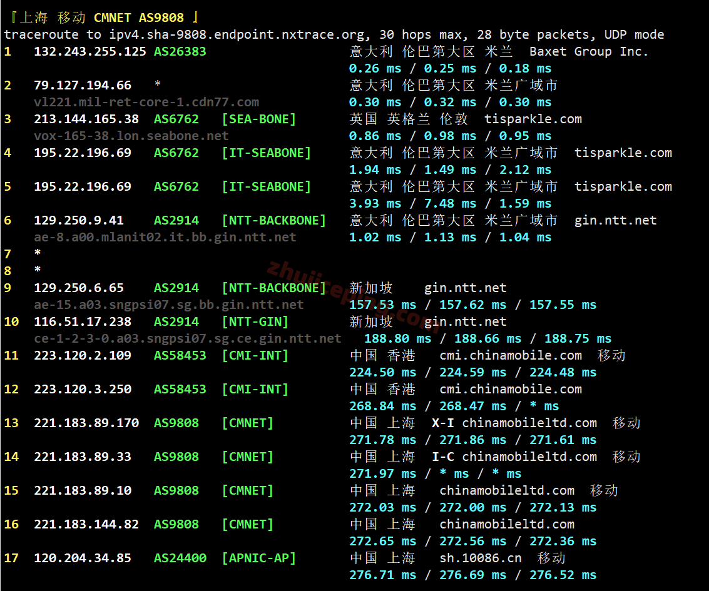709x591 pixels.
Task: Select hostname vox-165-38.lon.seabone.net
Action: [131, 136]
